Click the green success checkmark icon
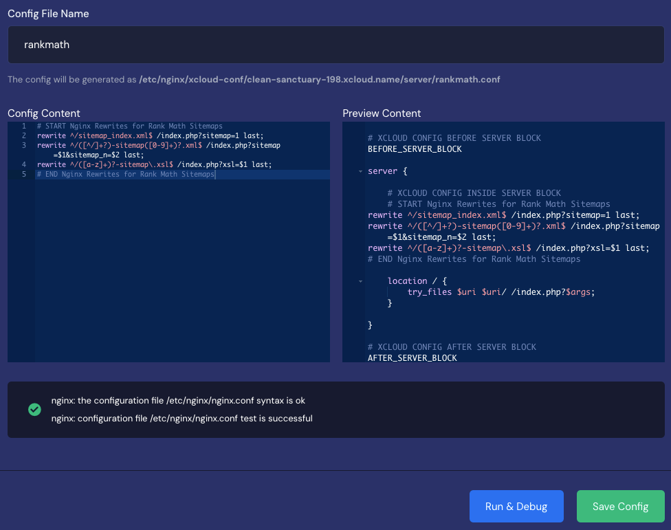The height and width of the screenshot is (530, 671). [34, 410]
